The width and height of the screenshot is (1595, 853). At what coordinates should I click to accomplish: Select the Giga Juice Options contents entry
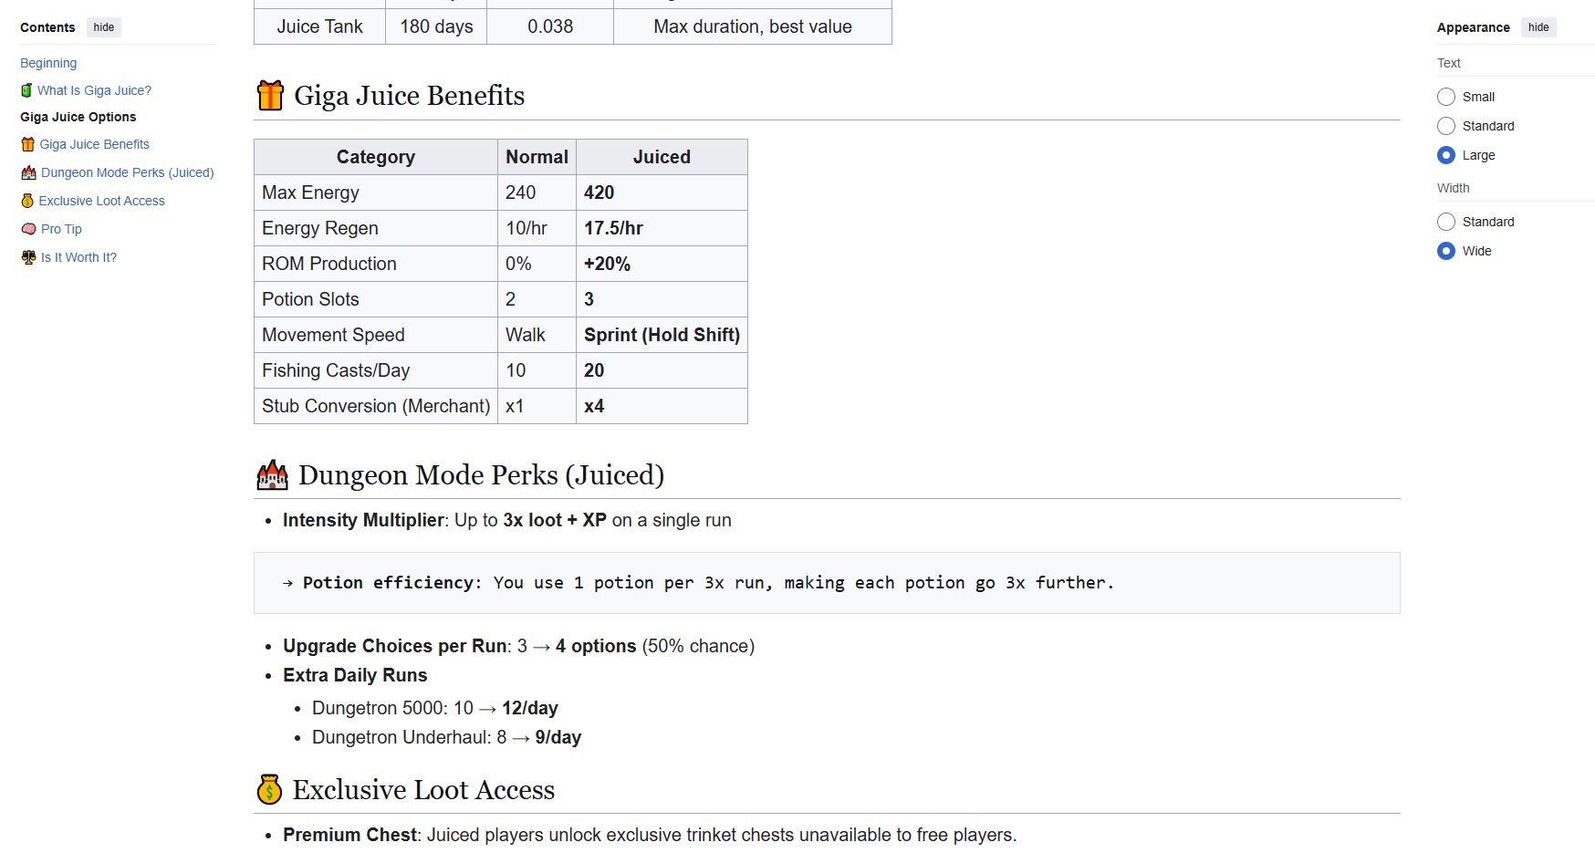(78, 117)
